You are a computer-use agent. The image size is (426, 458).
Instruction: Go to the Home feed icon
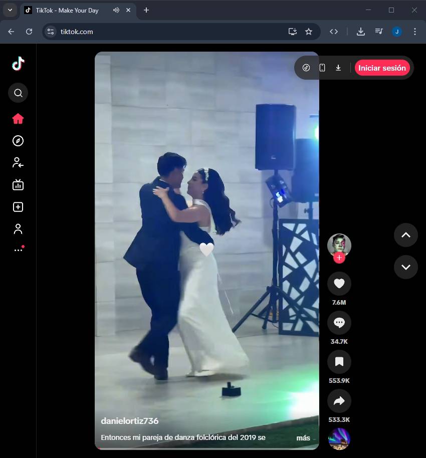[x=18, y=119]
